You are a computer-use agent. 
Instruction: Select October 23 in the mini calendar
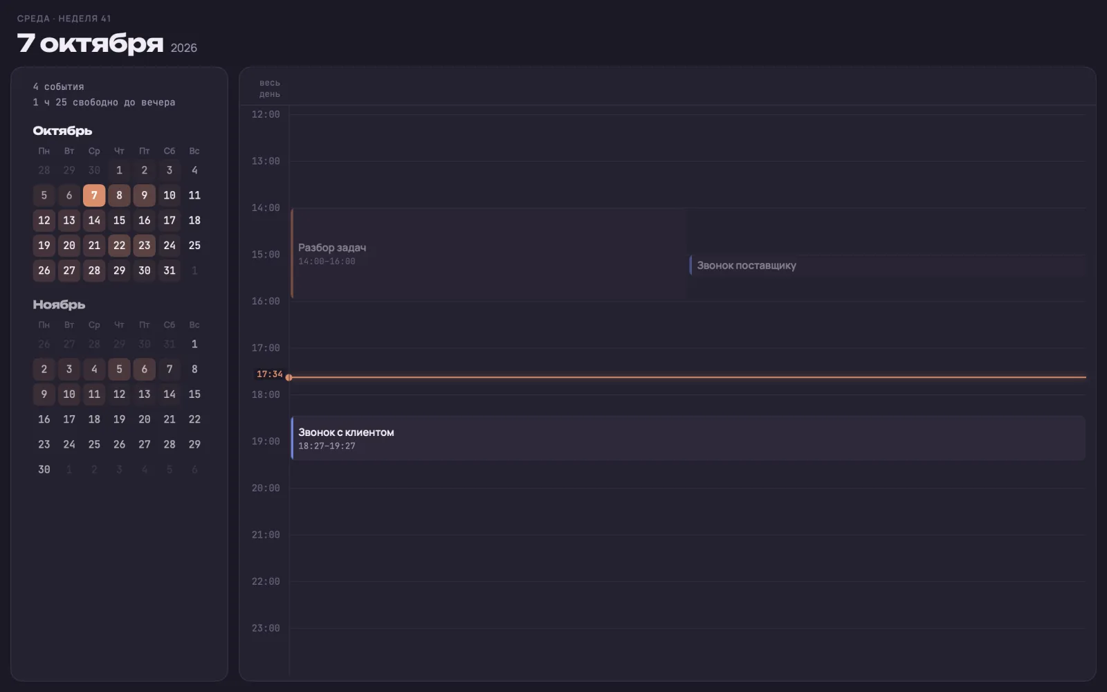(144, 245)
